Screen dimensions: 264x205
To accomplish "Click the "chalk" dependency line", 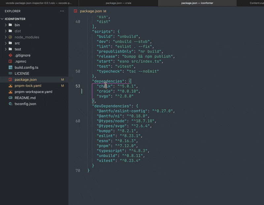I will pyautogui.click(x=117, y=86).
